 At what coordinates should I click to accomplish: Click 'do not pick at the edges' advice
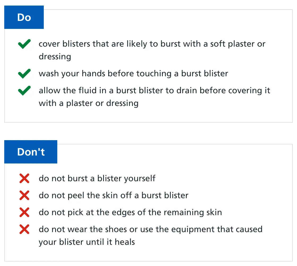(130, 212)
